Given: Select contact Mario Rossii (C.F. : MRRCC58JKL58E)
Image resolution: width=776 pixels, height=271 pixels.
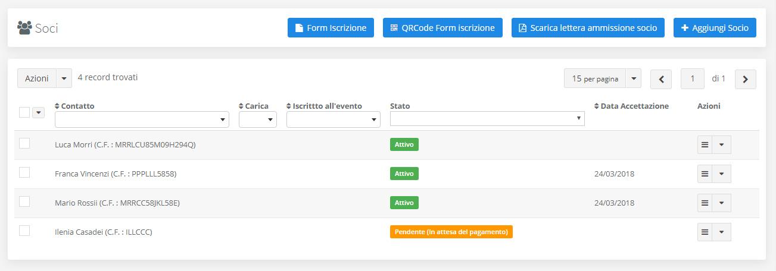Looking at the screenshot, I should (x=117, y=203).
